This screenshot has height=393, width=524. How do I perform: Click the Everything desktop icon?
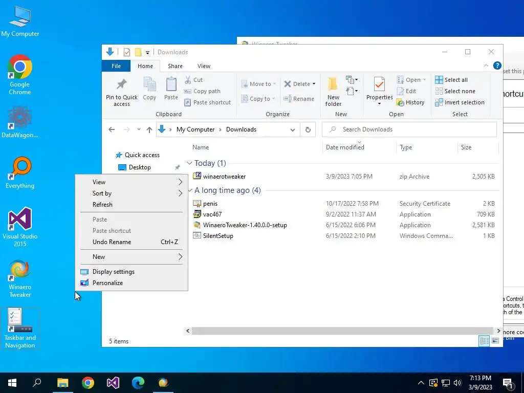(x=20, y=173)
